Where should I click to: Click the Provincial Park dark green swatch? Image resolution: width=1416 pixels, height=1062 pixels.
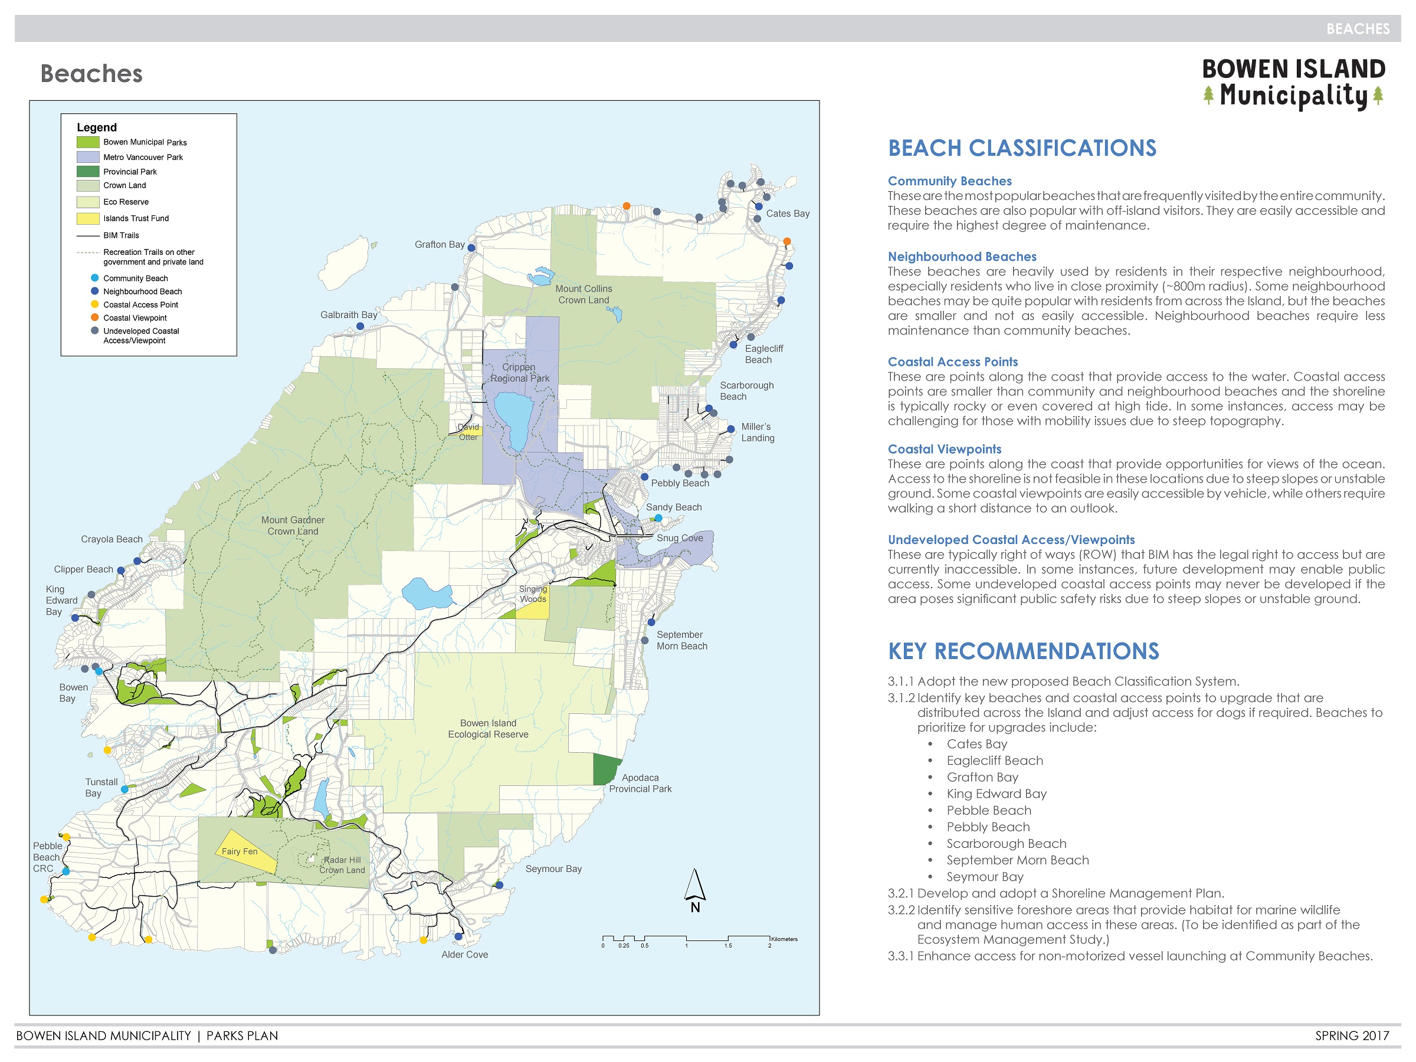[x=88, y=172]
